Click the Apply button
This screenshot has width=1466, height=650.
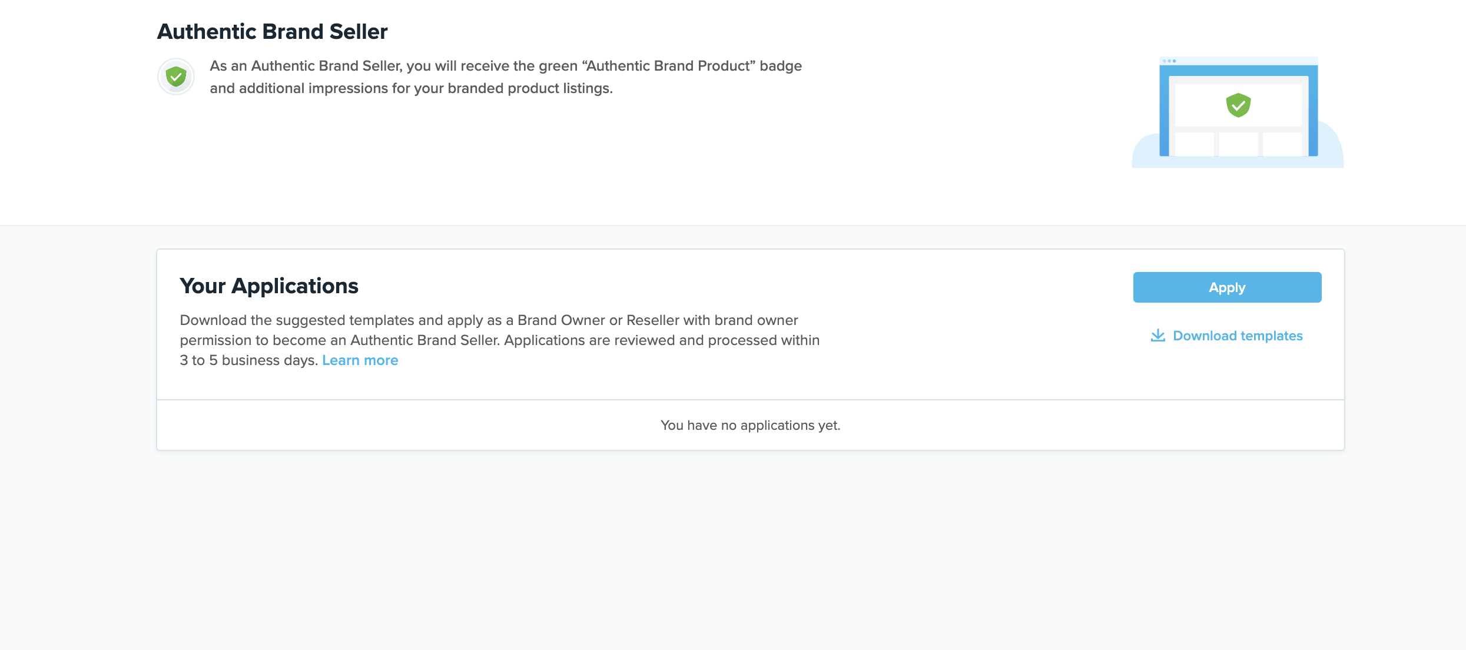tap(1226, 287)
